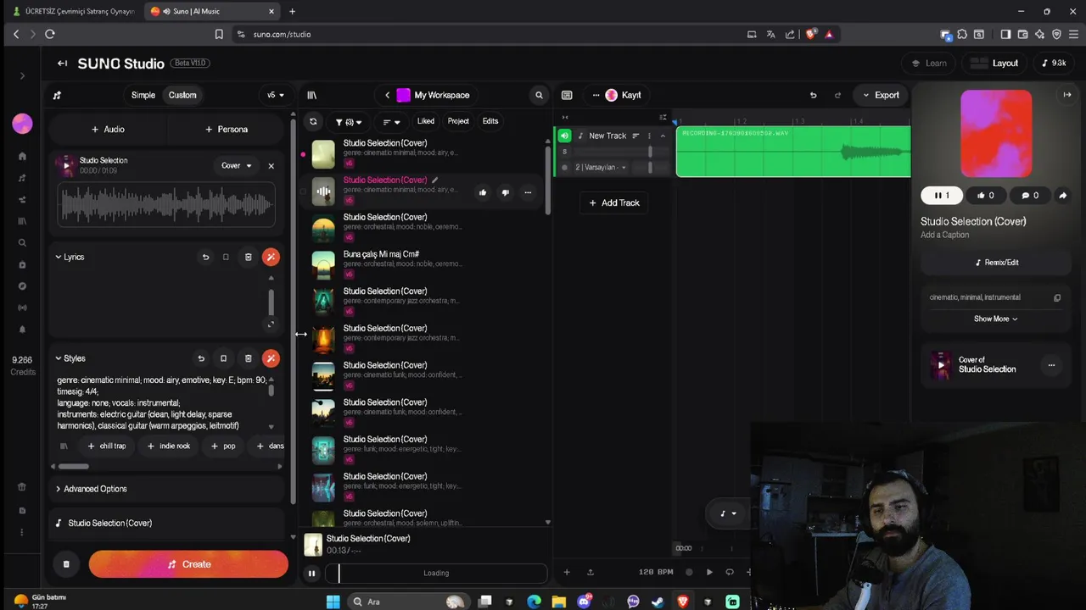Arm record on the New Track

click(x=565, y=168)
